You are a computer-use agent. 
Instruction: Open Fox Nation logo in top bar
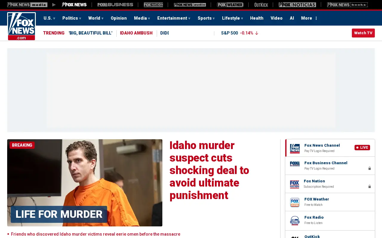click(x=153, y=5)
